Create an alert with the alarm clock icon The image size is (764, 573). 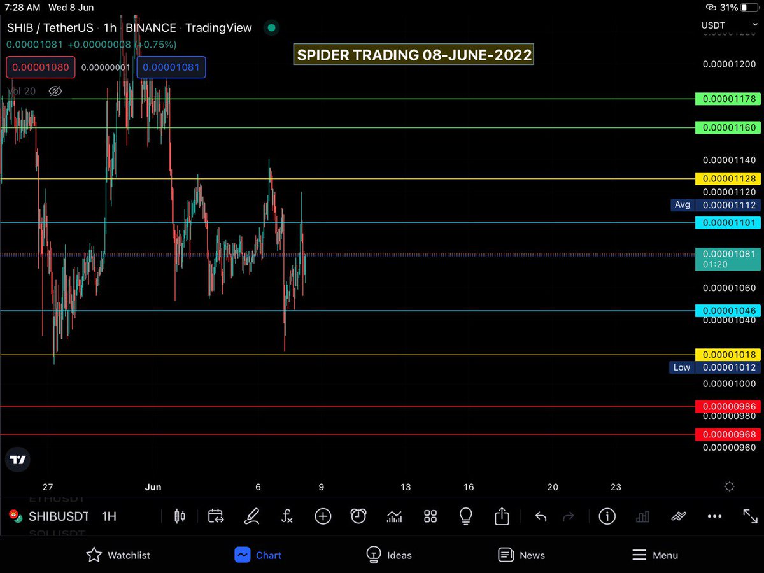click(x=358, y=516)
